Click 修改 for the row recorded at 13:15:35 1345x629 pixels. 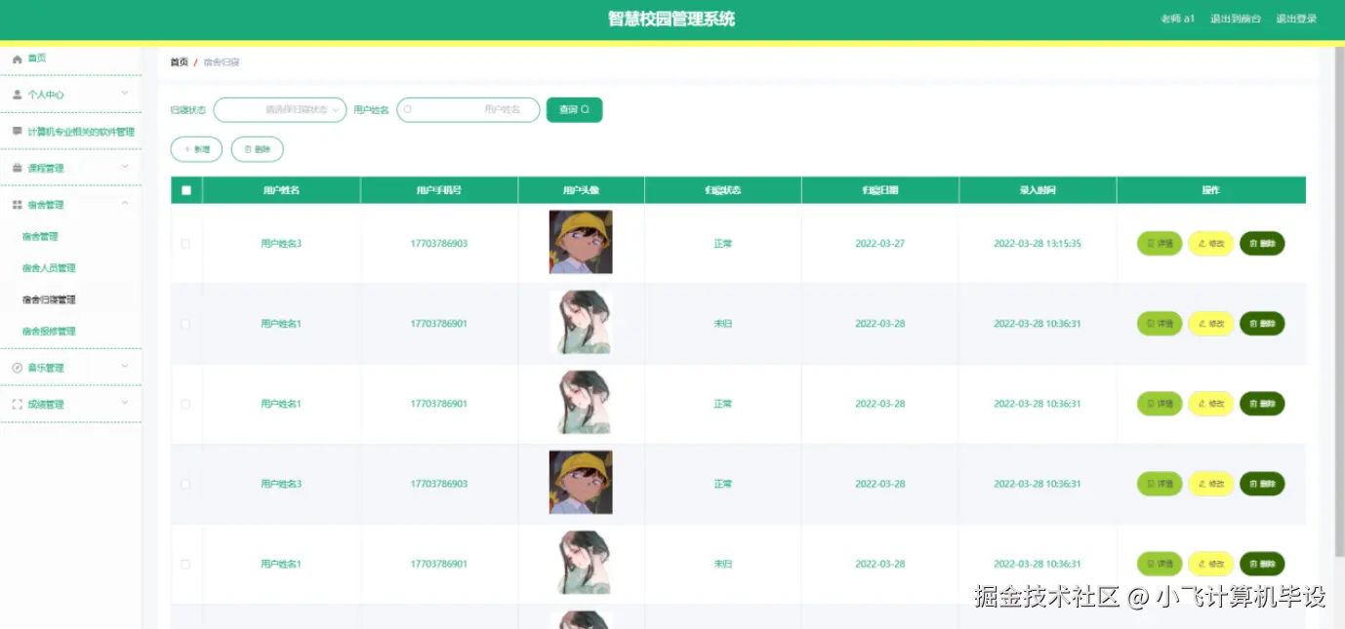point(1210,243)
